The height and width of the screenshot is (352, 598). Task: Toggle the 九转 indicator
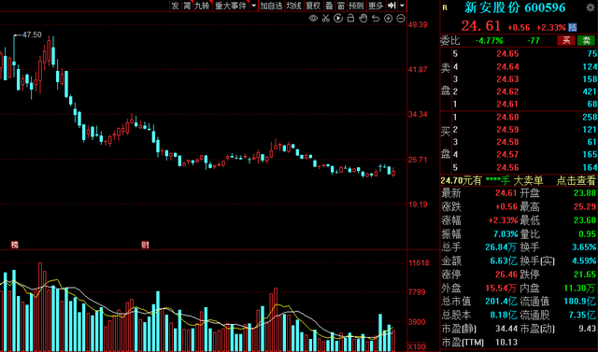tap(202, 6)
